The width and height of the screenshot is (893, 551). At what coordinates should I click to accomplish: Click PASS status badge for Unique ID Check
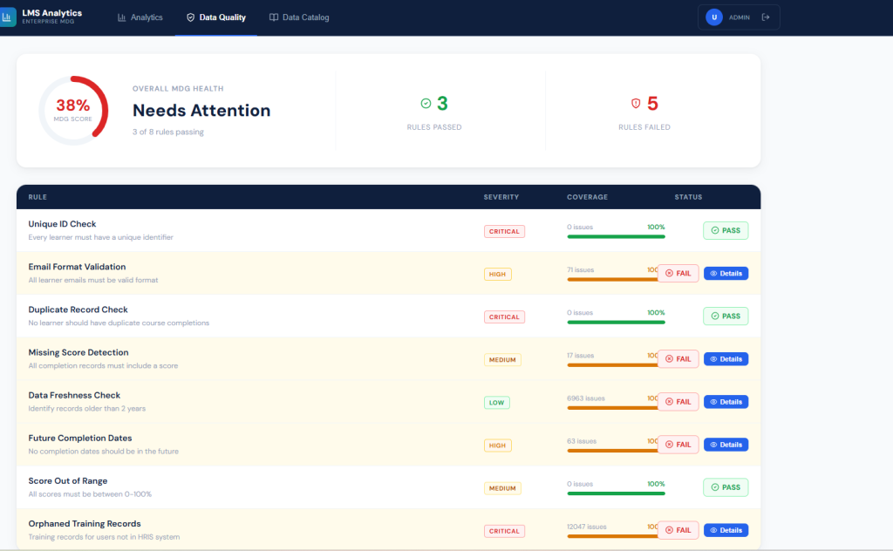click(726, 231)
